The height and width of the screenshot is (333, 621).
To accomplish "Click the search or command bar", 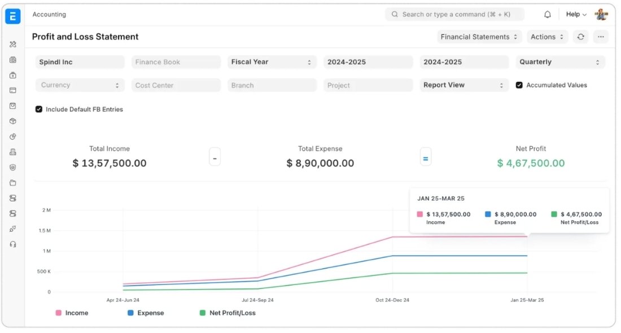I will 454,15.
